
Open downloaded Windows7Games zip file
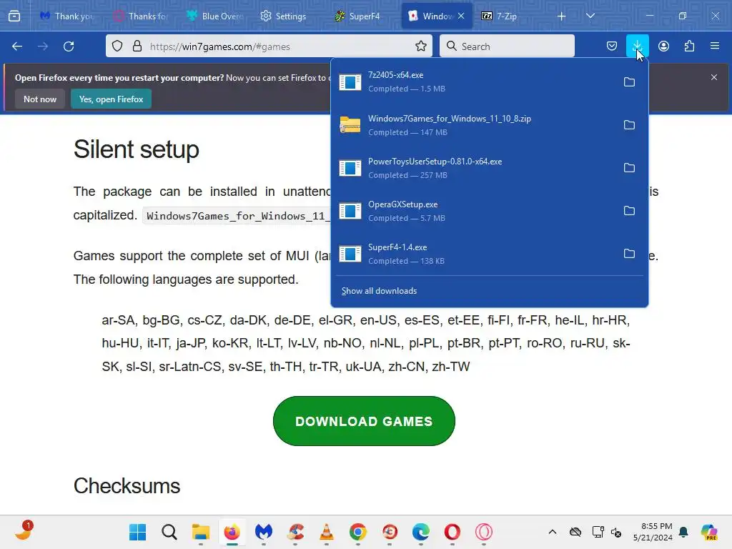pos(474,125)
